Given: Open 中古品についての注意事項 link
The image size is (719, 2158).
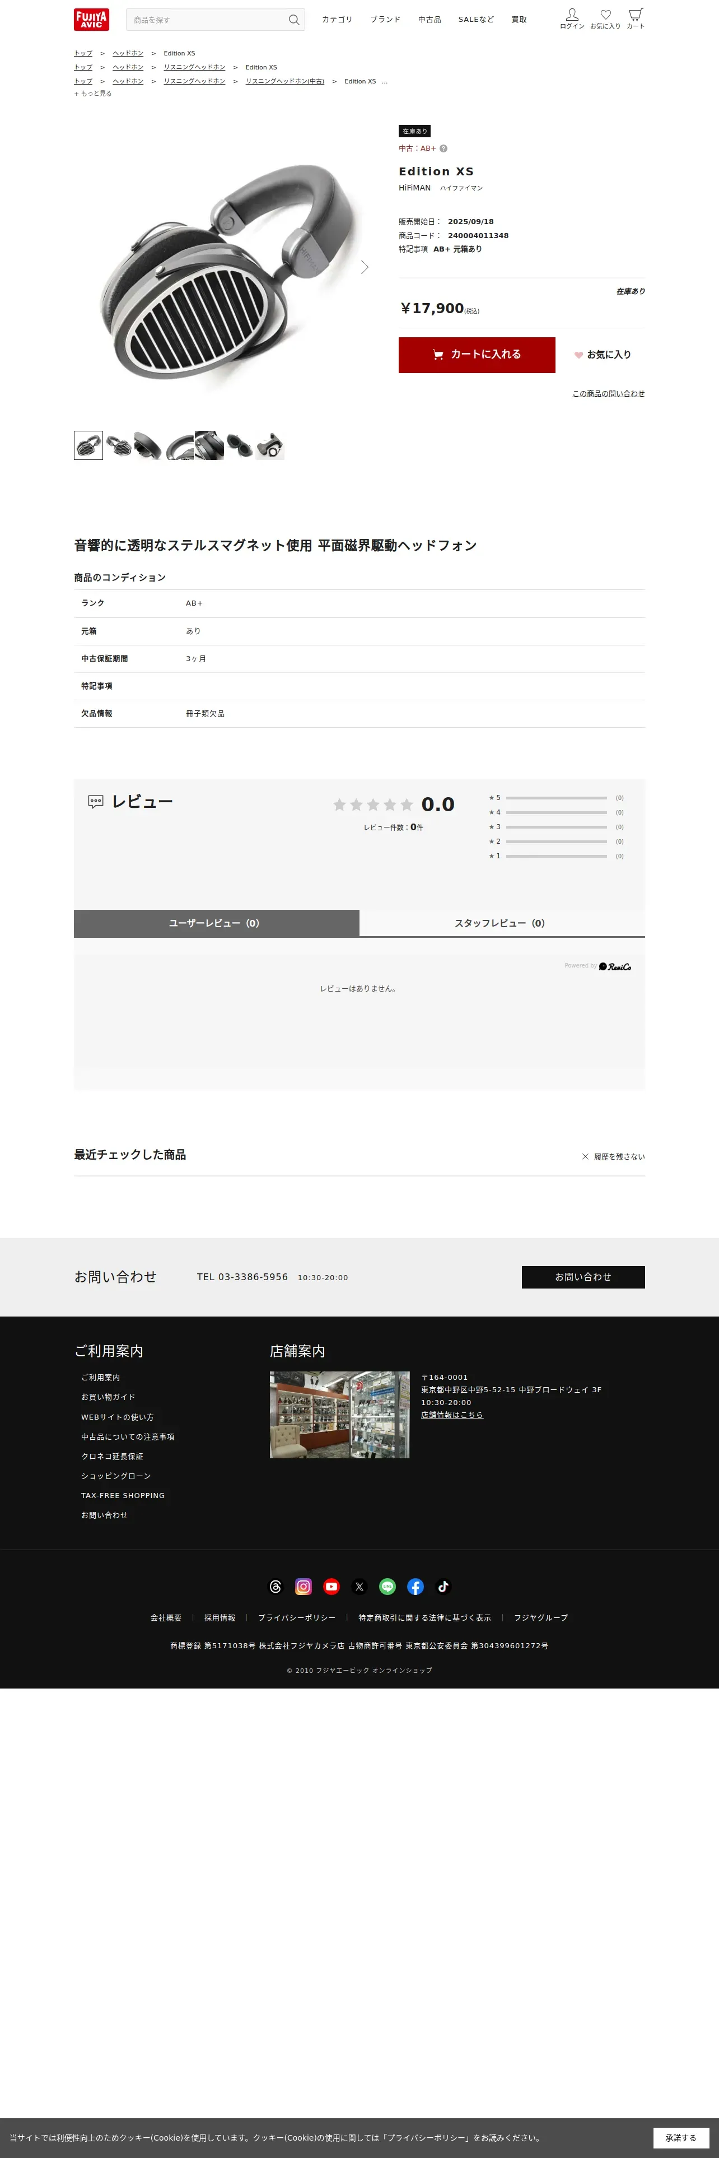Looking at the screenshot, I should (128, 1437).
